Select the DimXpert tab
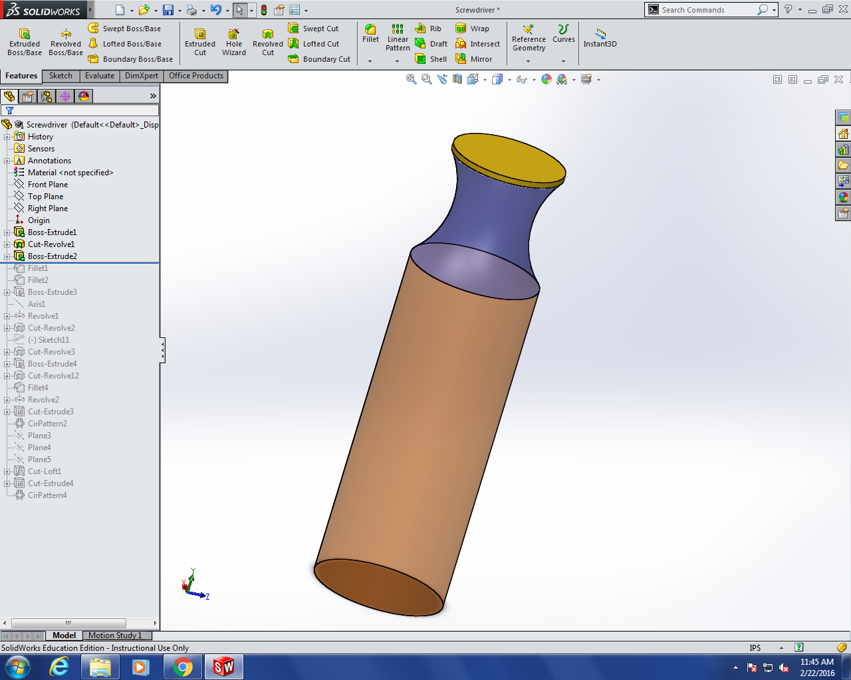Screen dimensions: 851x680 (x=142, y=76)
